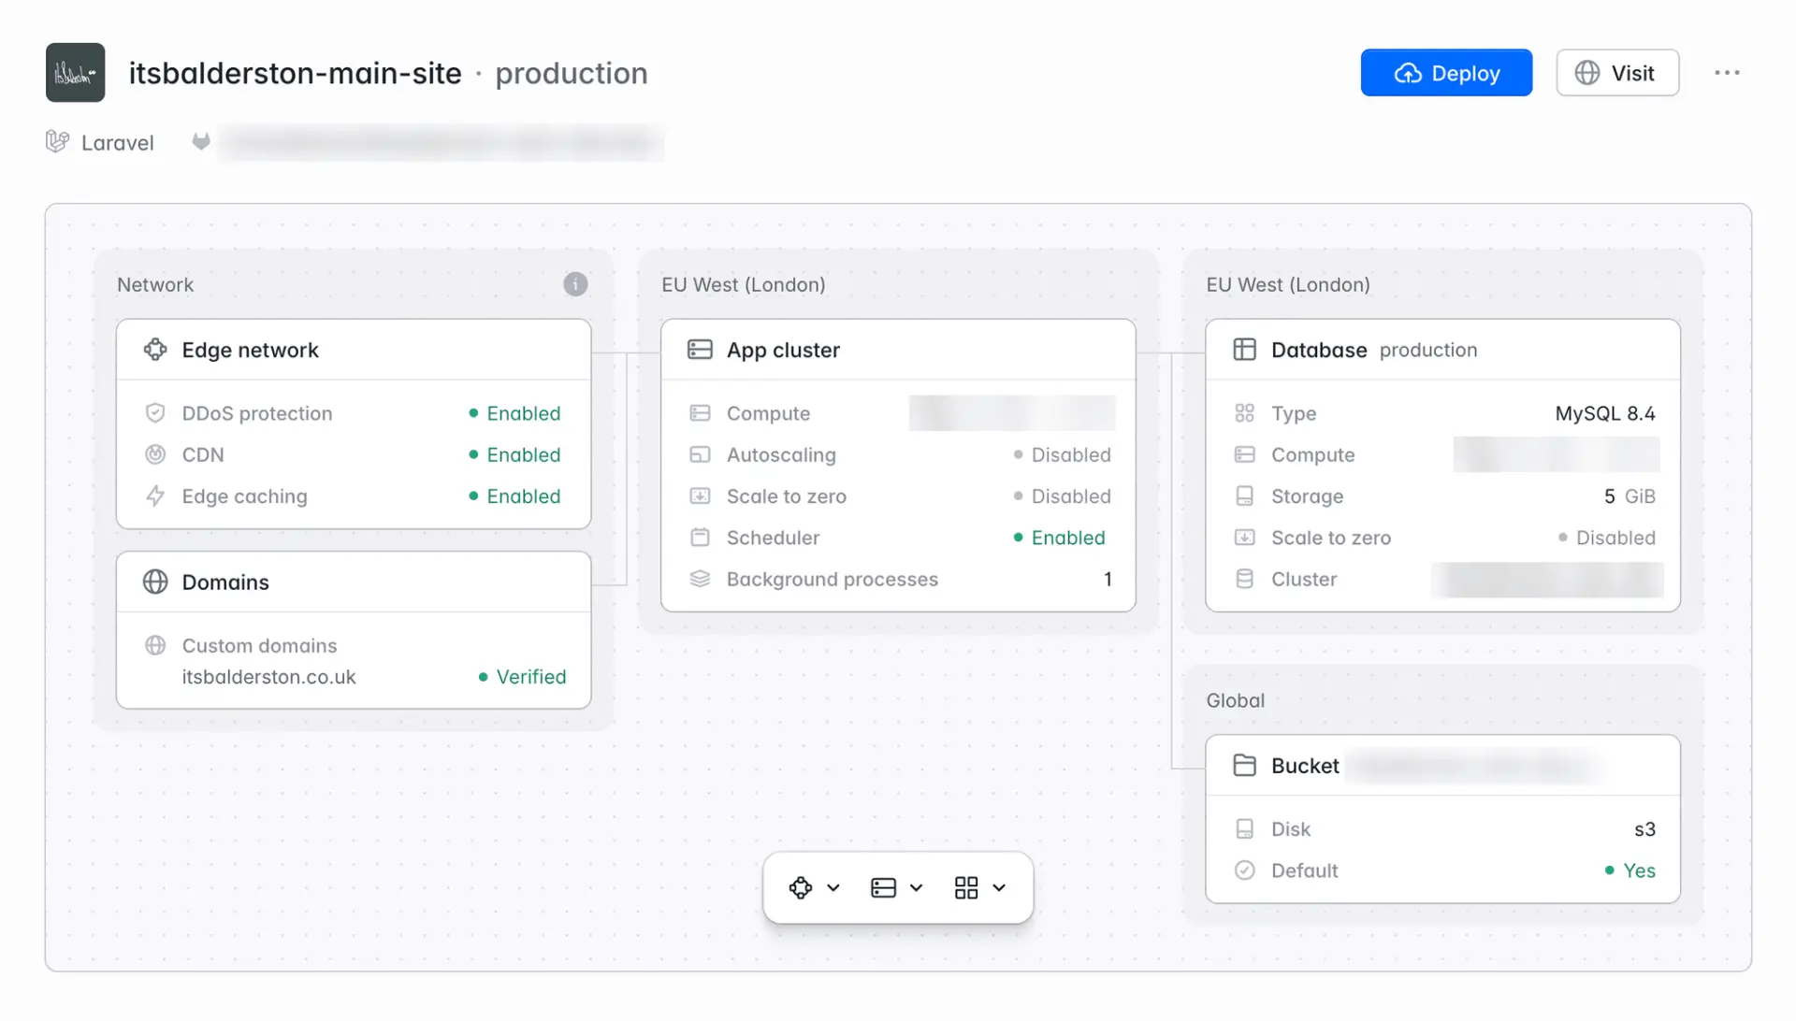Click the Database table icon
Screen dimensions: 1796x1021
1244,350
